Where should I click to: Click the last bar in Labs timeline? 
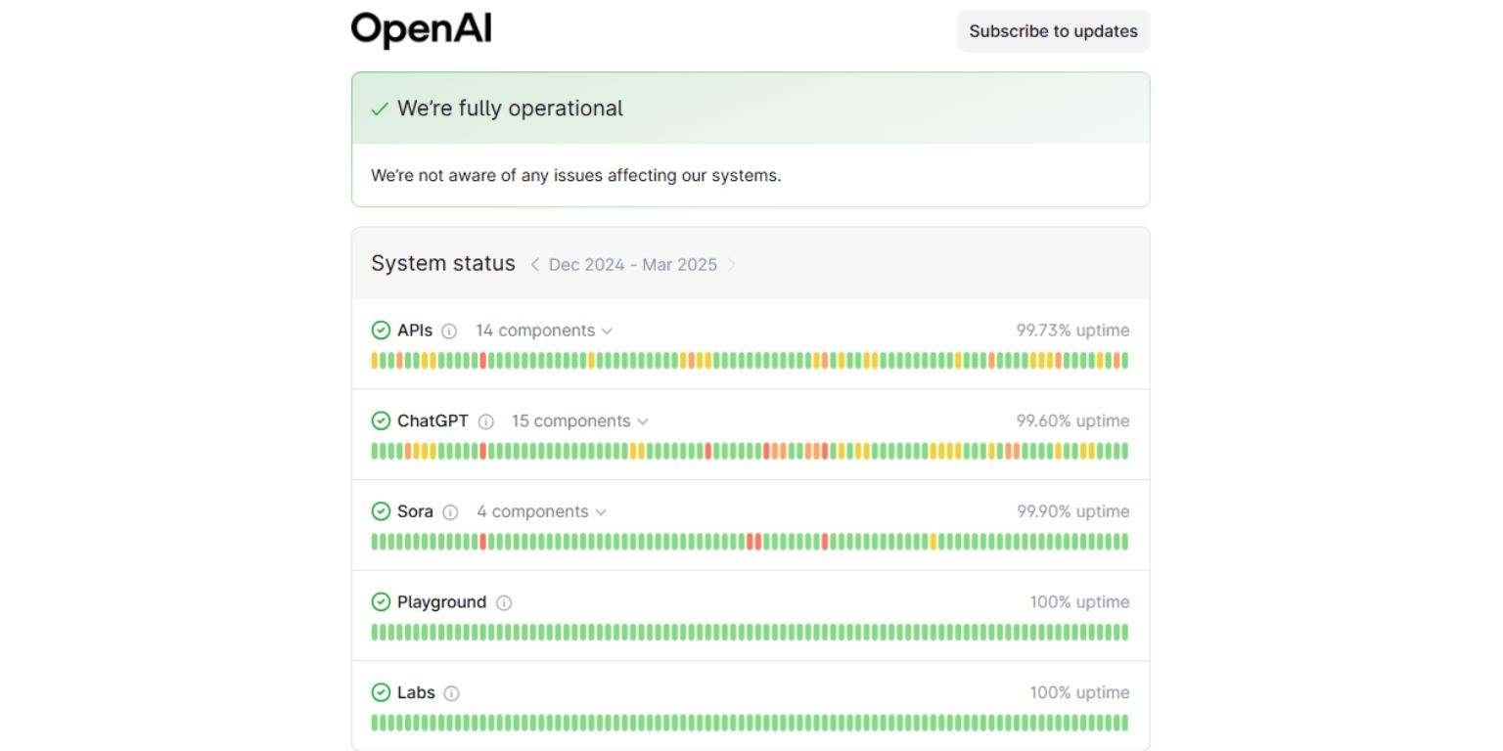(1124, 723)
